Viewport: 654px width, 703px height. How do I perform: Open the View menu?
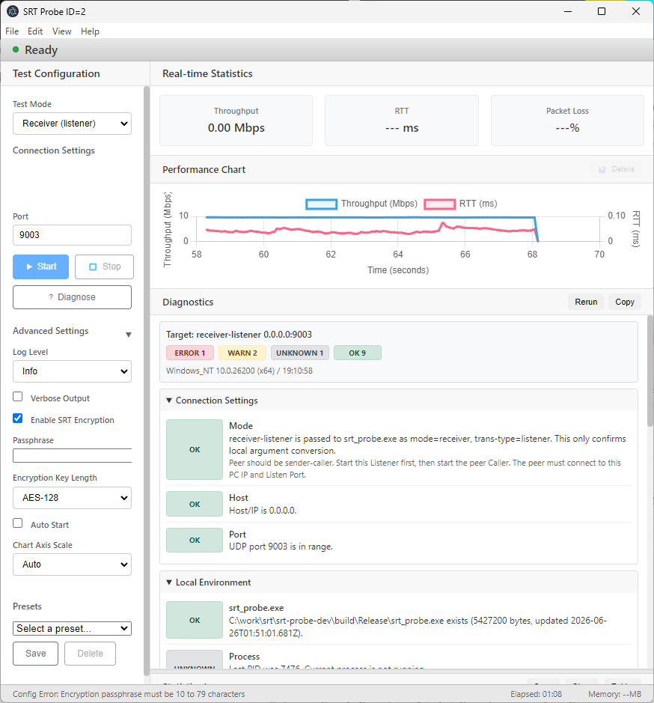[62, 31]
